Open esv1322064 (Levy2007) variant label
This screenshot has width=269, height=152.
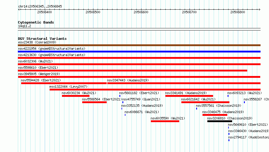coord(68,87)
